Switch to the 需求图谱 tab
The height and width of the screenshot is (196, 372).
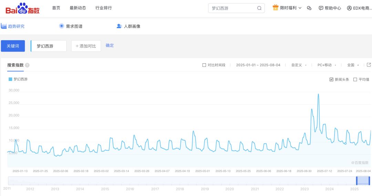pyautogui.click(x=71, y=26)
